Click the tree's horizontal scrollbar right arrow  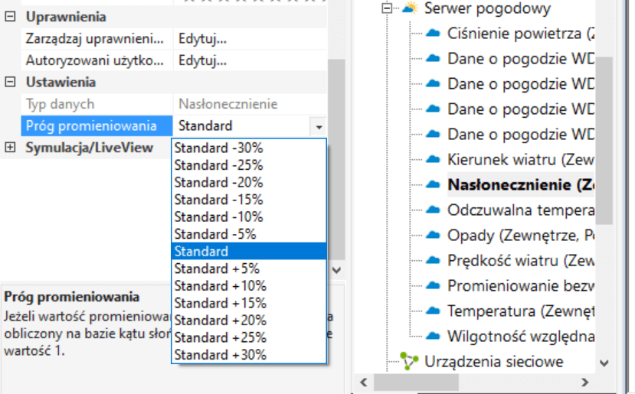[584, 382]
